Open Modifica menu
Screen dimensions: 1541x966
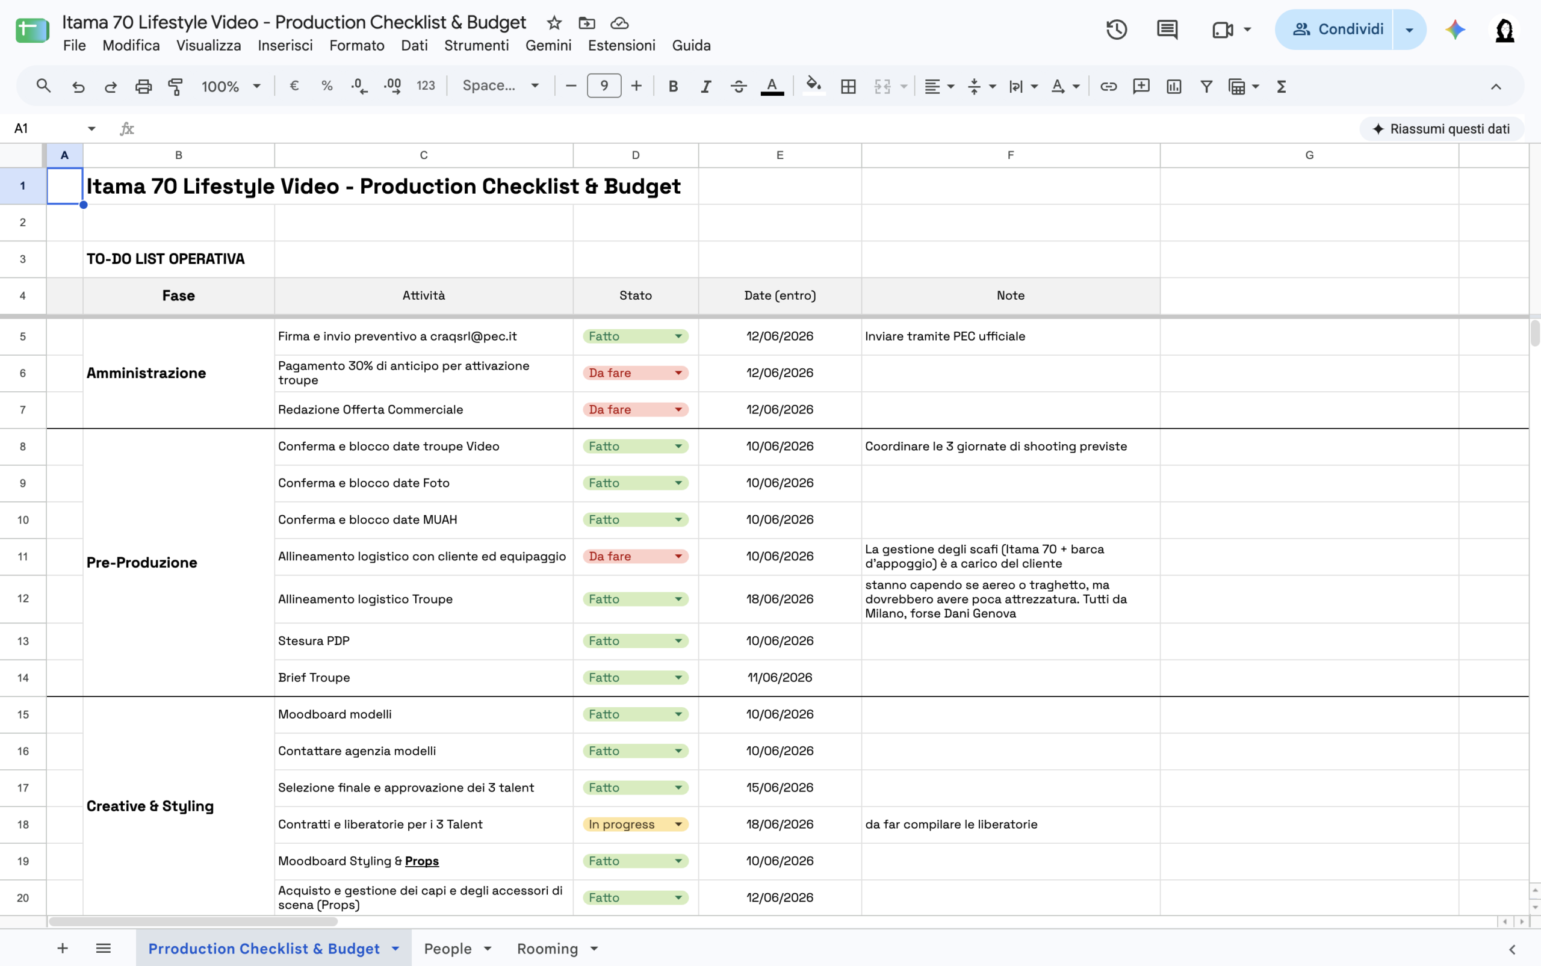click(131, 45)
